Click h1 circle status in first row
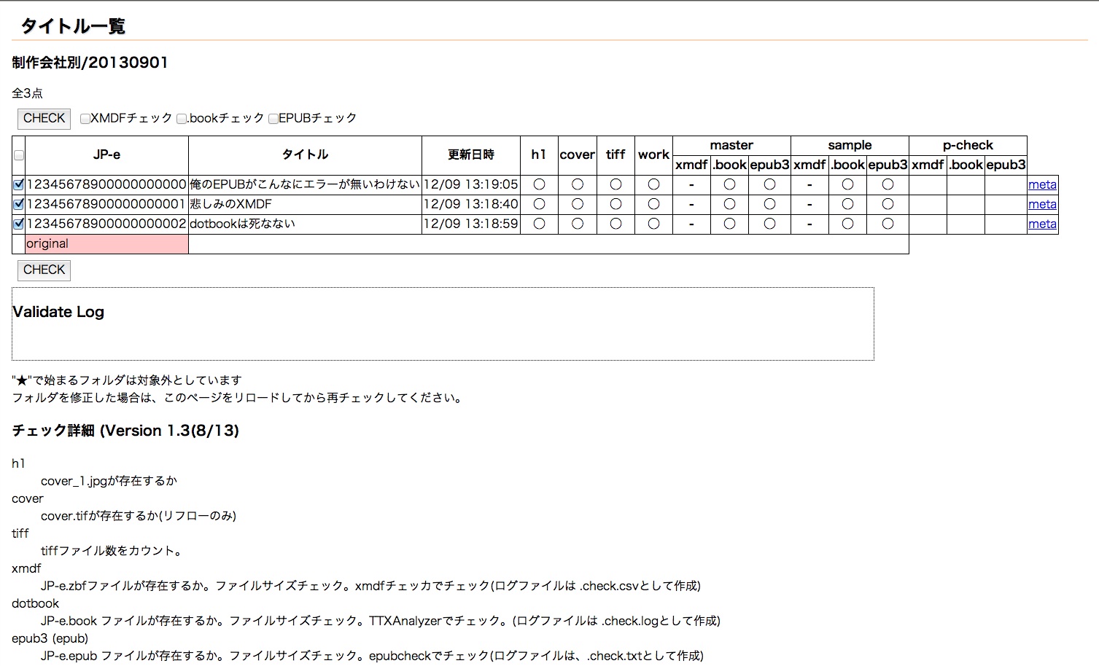This screenshot has width=1099, height=666. (539, 185)
